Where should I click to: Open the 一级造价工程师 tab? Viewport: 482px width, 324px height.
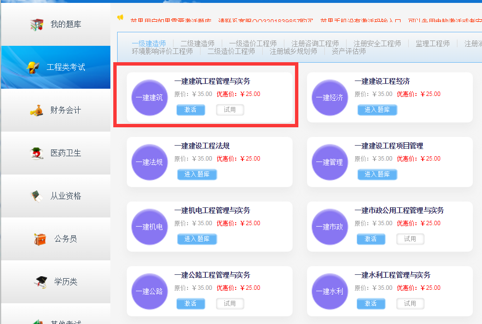coord(253,43)
